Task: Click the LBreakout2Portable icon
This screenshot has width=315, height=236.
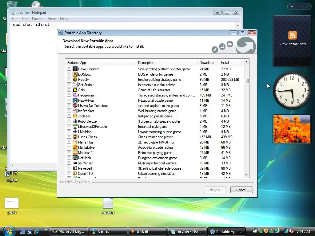Action: coord(75,126)
